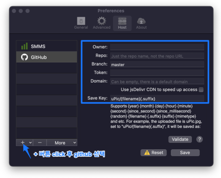Click the GitHub Octocat logo icon

24,57
